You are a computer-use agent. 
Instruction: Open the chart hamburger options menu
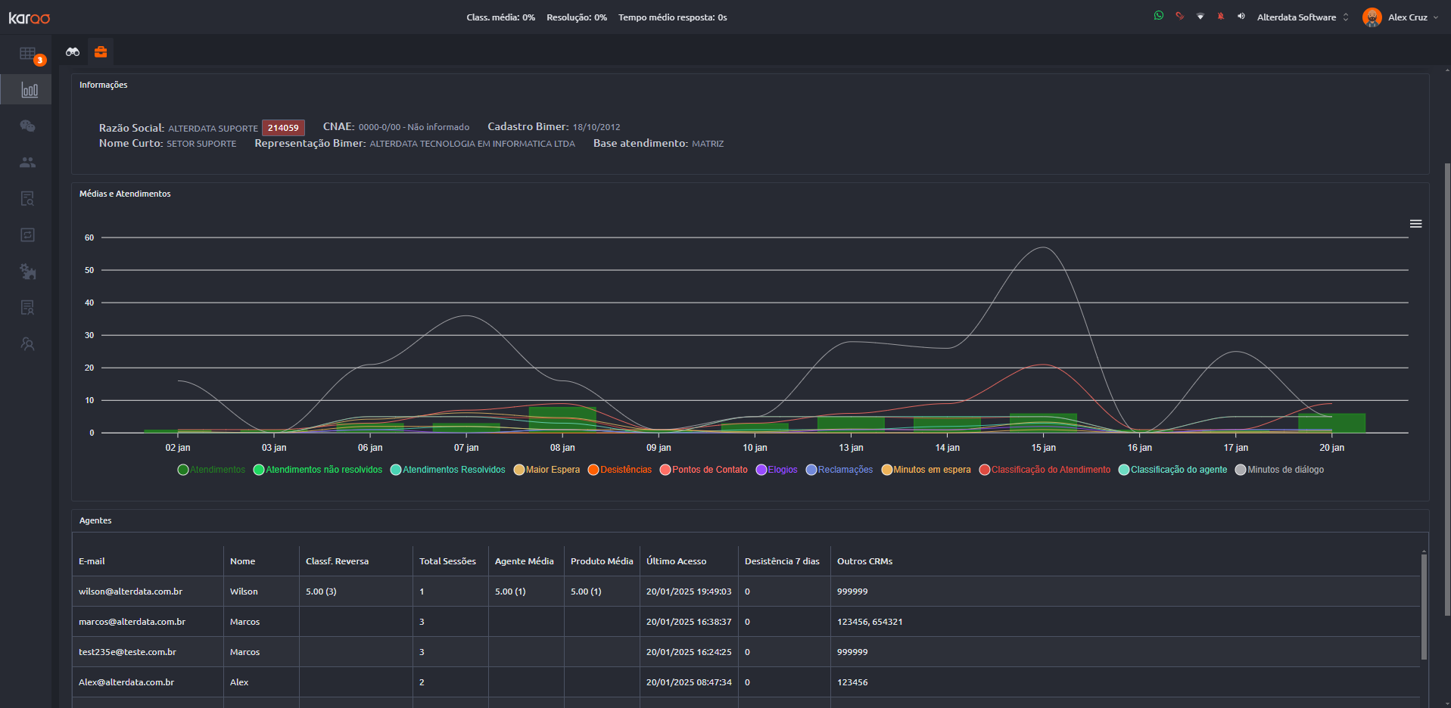click(1415, 224)
